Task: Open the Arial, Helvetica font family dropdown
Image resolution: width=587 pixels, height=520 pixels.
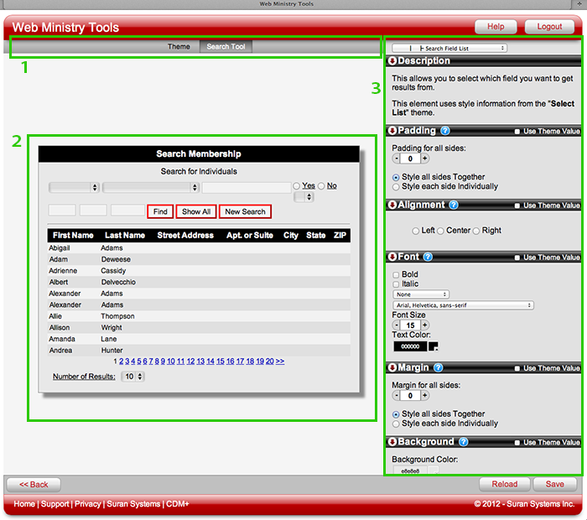Action: click(463, 305)
